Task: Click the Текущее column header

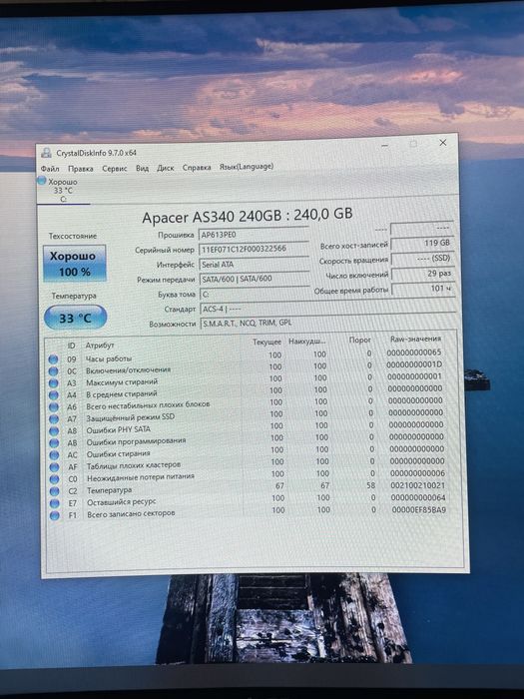Action: [266, 342]
